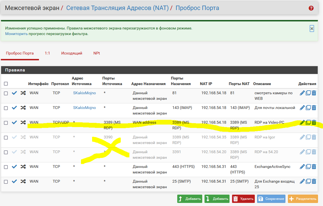The image size is (323, 206).
Task: Edit the port 81 camera rule
Action: point(302,93)
